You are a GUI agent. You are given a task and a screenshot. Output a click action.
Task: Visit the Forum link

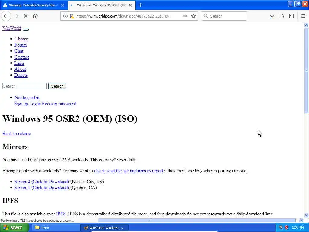click(21, 45)
